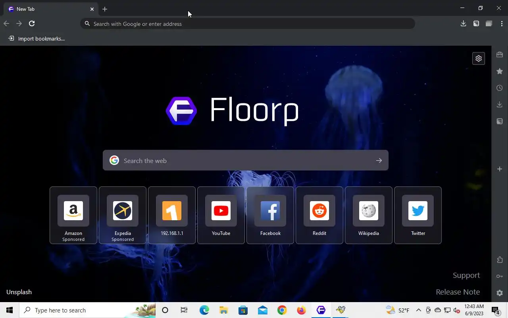The height and width of the screenshot is (318, 508).
Task: Open the Amazon sponsored shortcut
Action: point(73,215)
